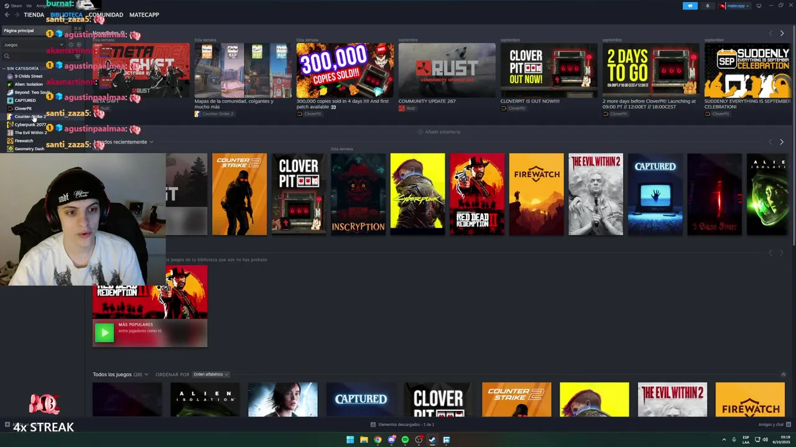Screen dimensions: 796x447
Task: Open the Ver menu
Action: click(29, 6)
